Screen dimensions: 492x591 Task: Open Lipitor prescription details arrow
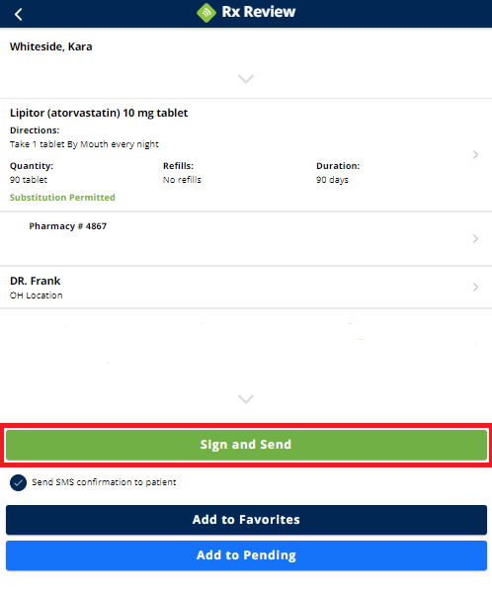(x=475, y=154)
